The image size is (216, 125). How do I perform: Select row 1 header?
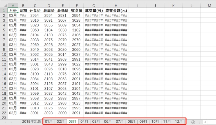click(4, 11)
